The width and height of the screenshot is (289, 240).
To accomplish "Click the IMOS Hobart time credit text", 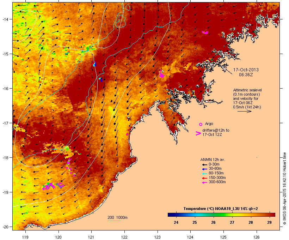I will pyautogui.click(x=284, y=188).
